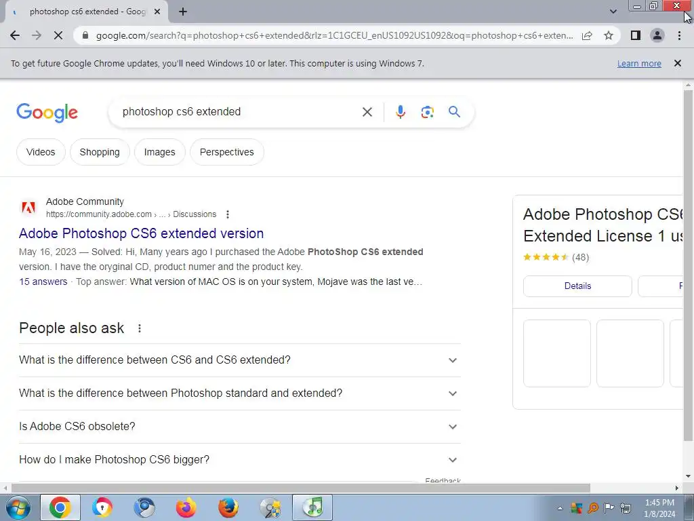The height and width of the screenshot is (521, 694).
Task: Click the Adobe Community favicon
Action: point(28,208)
